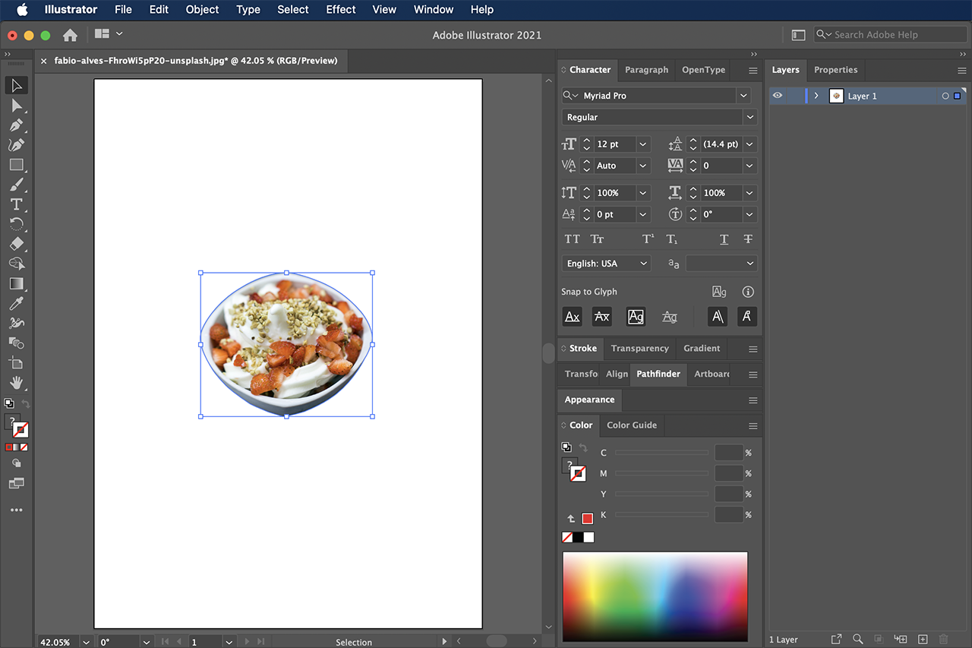Screen dimensions: 972x648
Task: Open the leading 14.4 pt dropdown
Action: tap(750, 144)
